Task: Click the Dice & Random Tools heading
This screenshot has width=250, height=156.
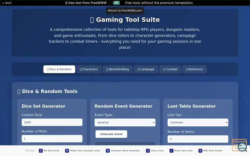Action: (x=47, y=91)
